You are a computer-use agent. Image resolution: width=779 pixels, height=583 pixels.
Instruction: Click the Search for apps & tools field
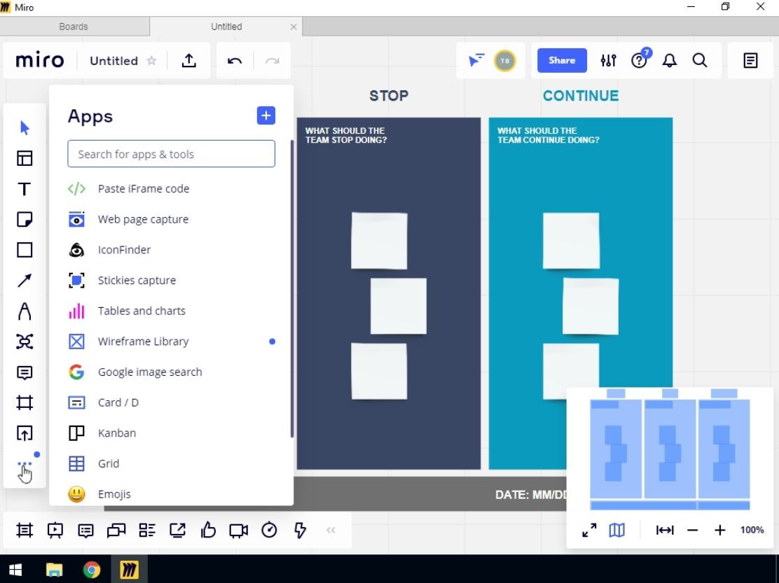pos(172,154)
